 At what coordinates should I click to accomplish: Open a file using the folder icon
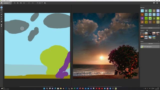point(18,3)
